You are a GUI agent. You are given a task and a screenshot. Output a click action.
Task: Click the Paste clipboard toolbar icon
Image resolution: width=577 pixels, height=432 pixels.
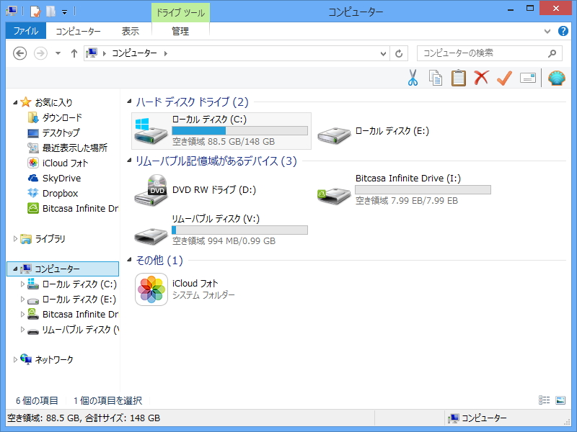coord(458,78)
